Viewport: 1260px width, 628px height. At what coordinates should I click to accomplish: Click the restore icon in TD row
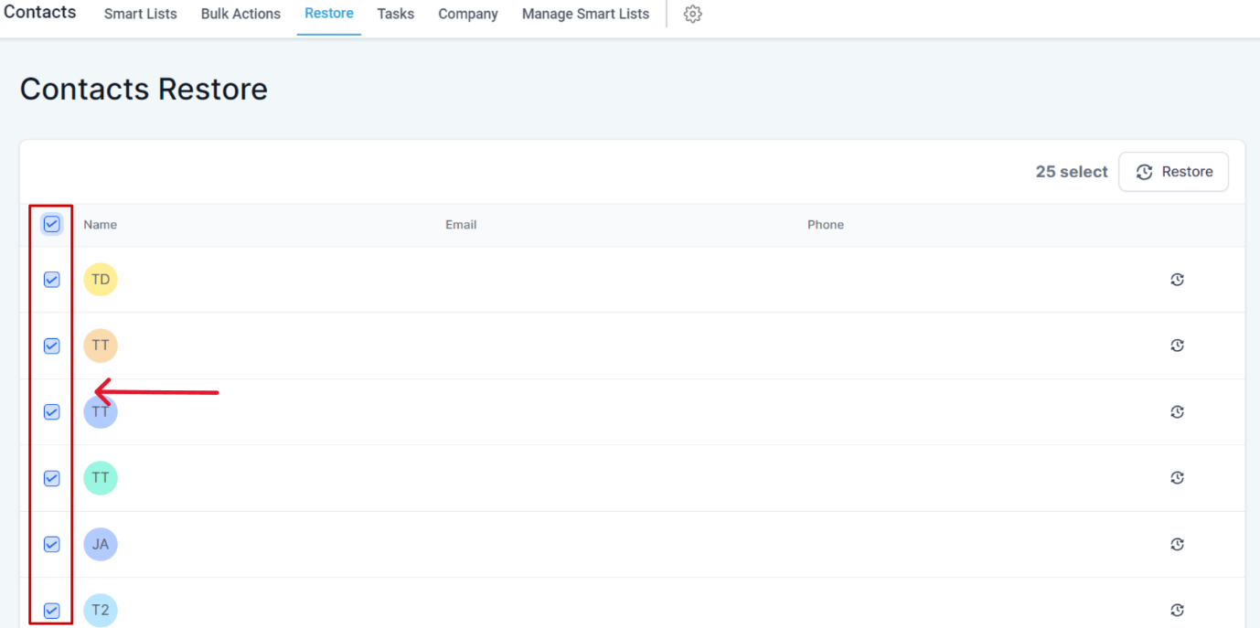1177,280
